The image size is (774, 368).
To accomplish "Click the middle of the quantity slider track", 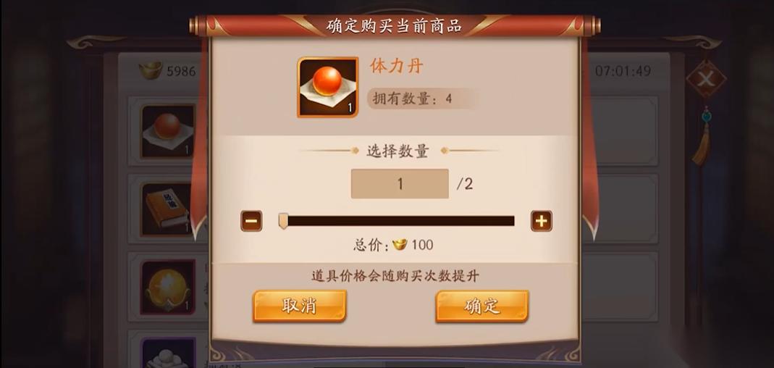I will point(399,221).
